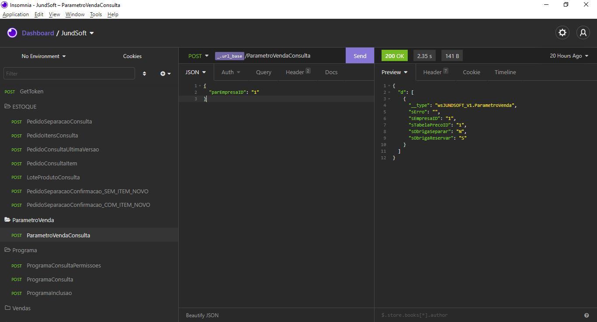Viewport: 597px width, 322px height.
Task: Open the create new request plus icon
Action: (166, 74)
